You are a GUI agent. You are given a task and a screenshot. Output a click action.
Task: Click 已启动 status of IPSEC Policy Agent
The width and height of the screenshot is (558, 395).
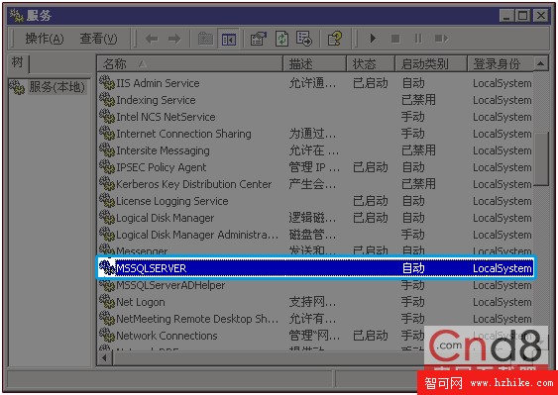[370, 167]
